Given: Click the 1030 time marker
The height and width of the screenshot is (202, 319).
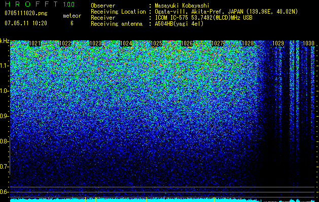Looking at the screenshot, I should pos(308,43).
